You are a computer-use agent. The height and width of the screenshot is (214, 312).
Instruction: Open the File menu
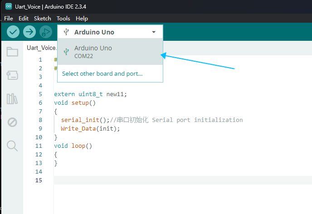[x=9, y=19]
